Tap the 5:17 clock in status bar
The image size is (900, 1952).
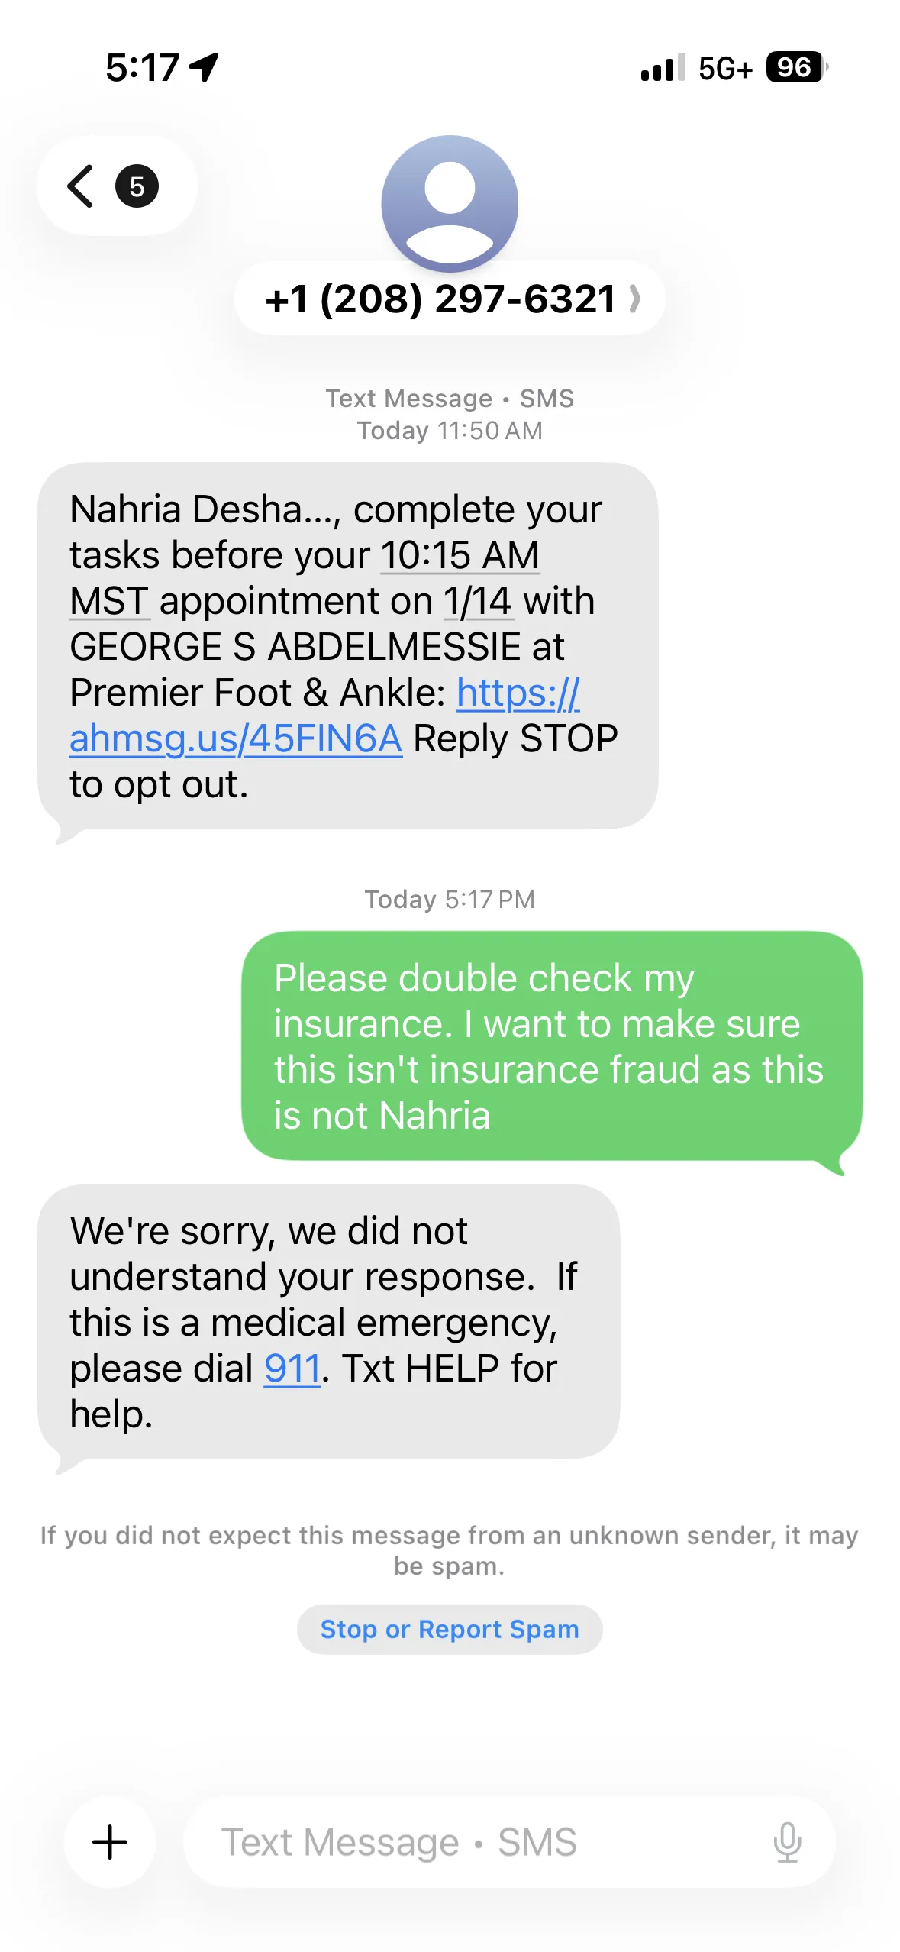[x=142, y=67]
